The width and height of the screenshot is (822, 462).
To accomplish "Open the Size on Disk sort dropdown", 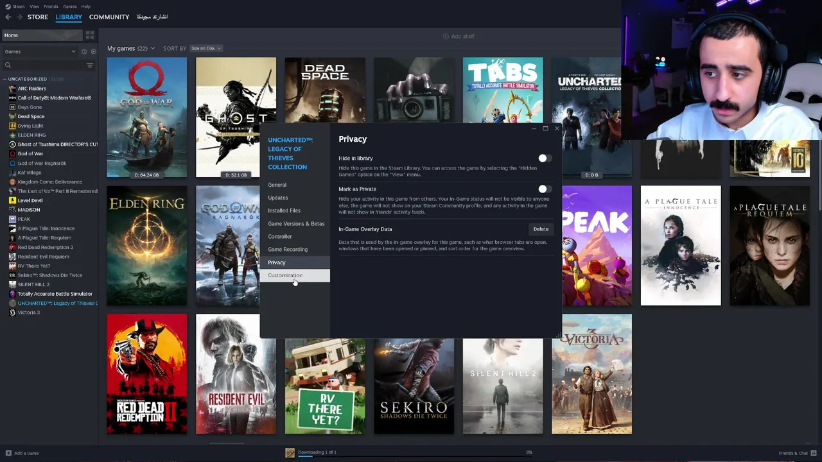I will click(205, 48).
